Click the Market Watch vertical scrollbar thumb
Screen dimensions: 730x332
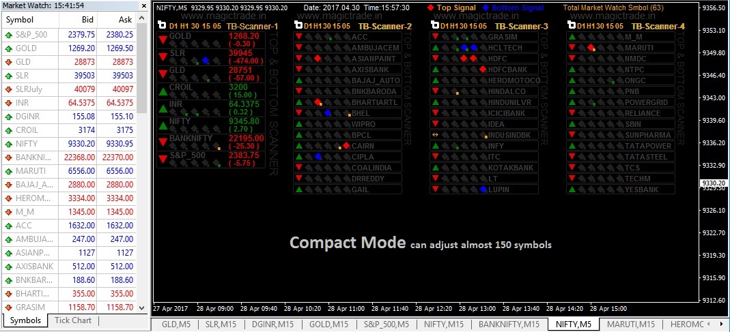click(142, 67)
